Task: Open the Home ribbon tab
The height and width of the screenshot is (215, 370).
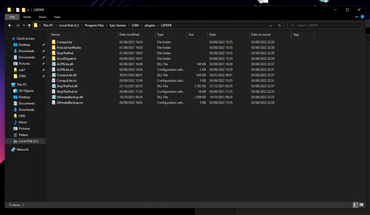Action: (x=27, y=17)
